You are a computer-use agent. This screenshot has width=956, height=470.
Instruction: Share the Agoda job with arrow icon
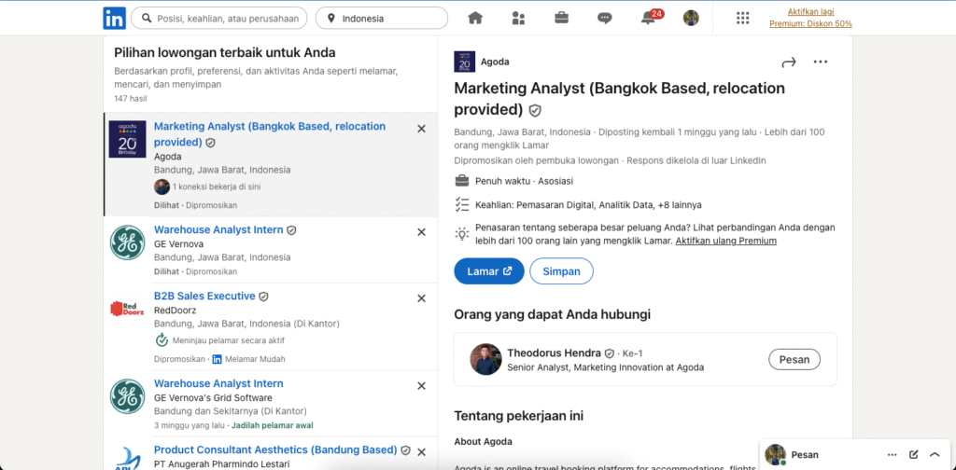coord(789,62)
